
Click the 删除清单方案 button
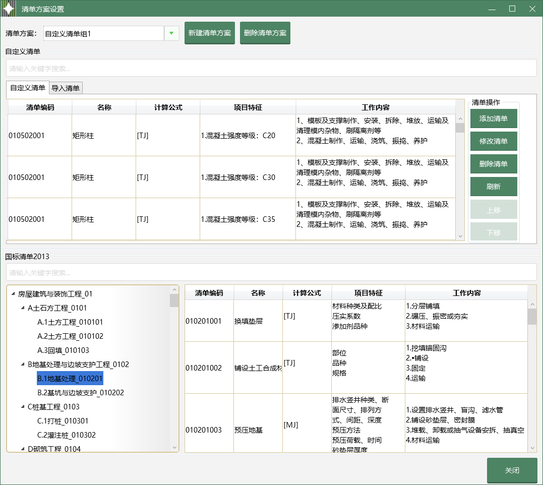pos(265,33)
